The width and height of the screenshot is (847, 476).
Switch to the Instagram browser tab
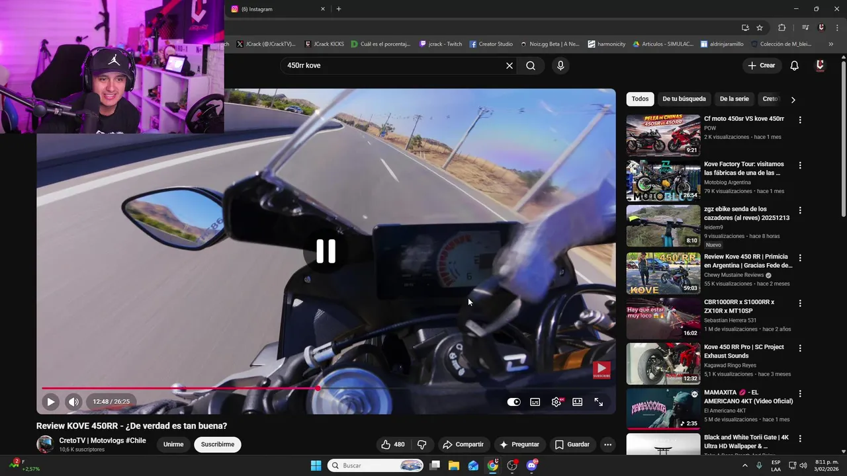[278, 9]
